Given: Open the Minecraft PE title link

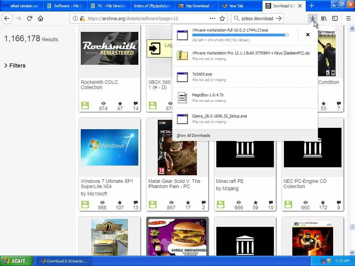Looking at the screenshot, I should point(230,181).
